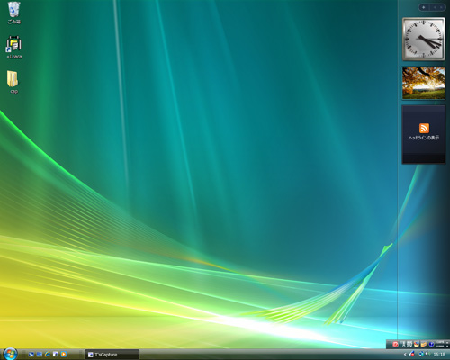Viewport: 450px width, 360px height.
Task: Click the conversion mode icon on language bar
Action: click(409, 344)
